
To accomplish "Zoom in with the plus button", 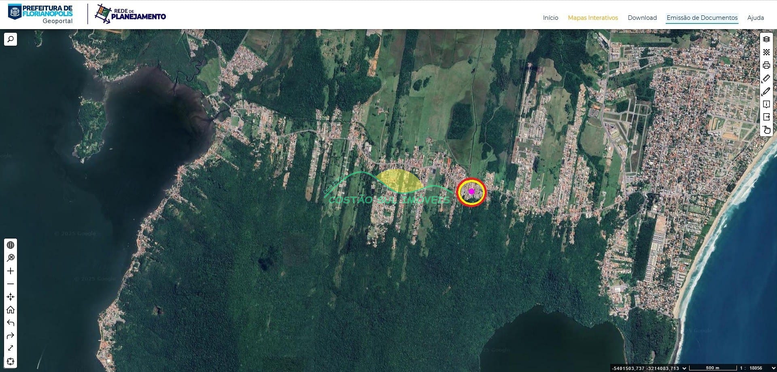I will coord(11,271).
